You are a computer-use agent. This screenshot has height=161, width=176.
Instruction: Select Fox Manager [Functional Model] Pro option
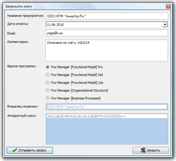[48, 67]
